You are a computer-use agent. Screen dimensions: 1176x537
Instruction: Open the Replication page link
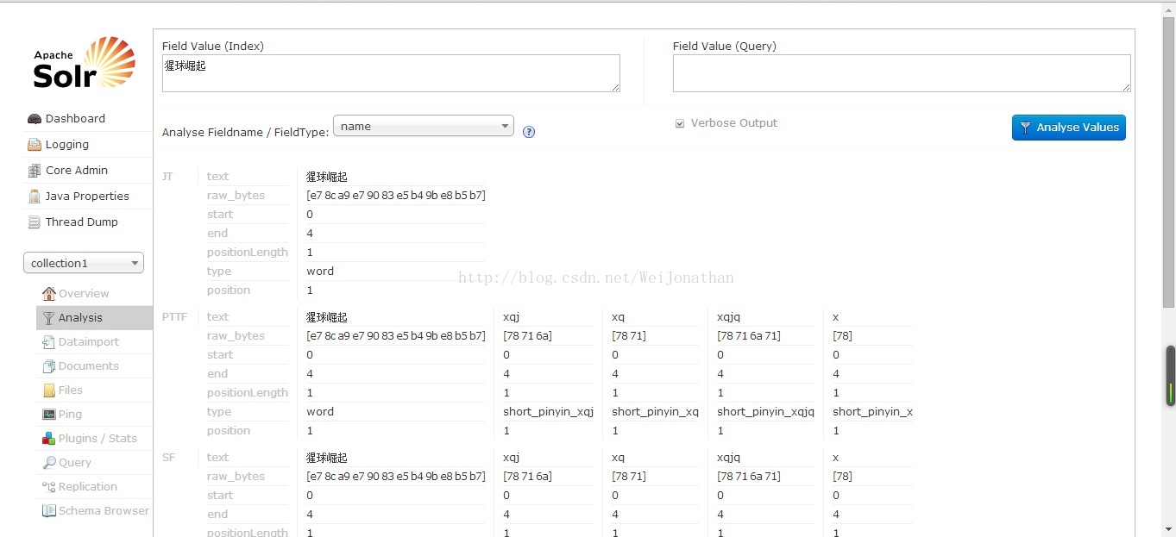coord(87,487)
